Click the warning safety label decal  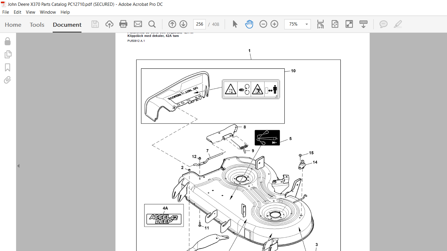251,89
